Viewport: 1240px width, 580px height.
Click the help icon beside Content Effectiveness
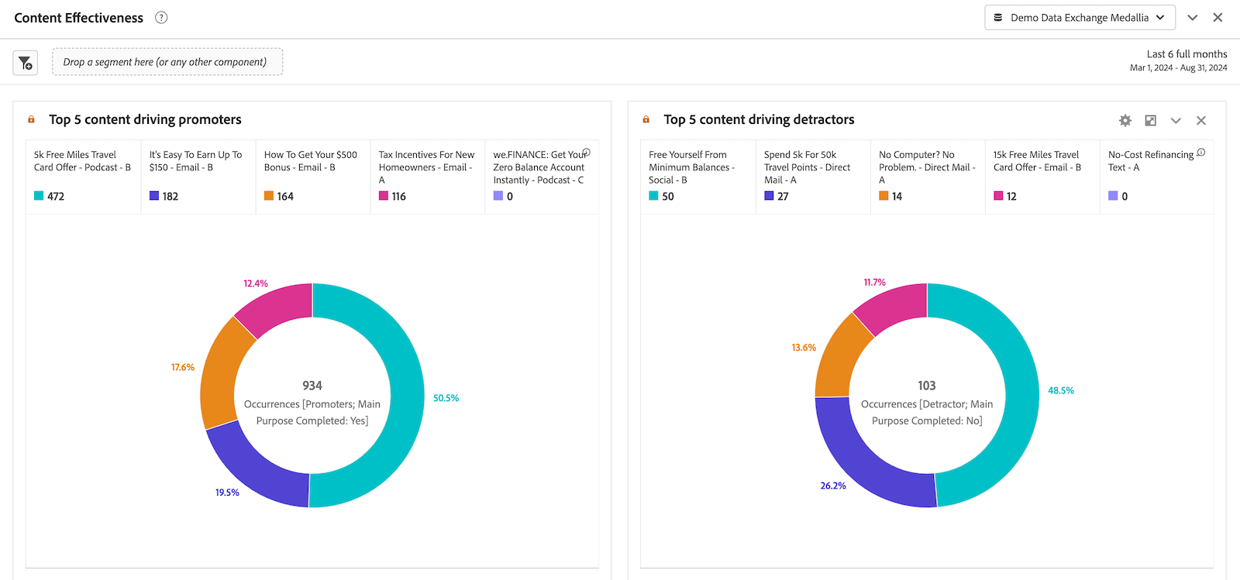pyautogui.click(x=161, y=18)
